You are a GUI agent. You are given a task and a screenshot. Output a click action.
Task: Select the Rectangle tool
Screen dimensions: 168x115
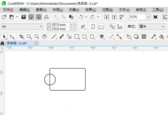pos(77,37)
